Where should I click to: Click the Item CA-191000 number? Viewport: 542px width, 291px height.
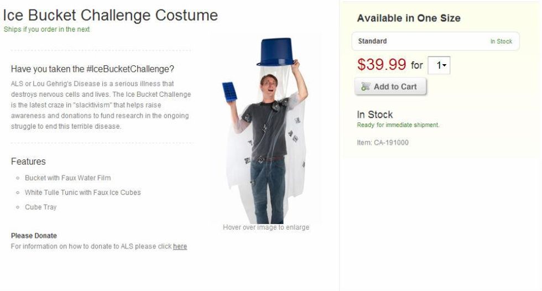click(383, 142)
